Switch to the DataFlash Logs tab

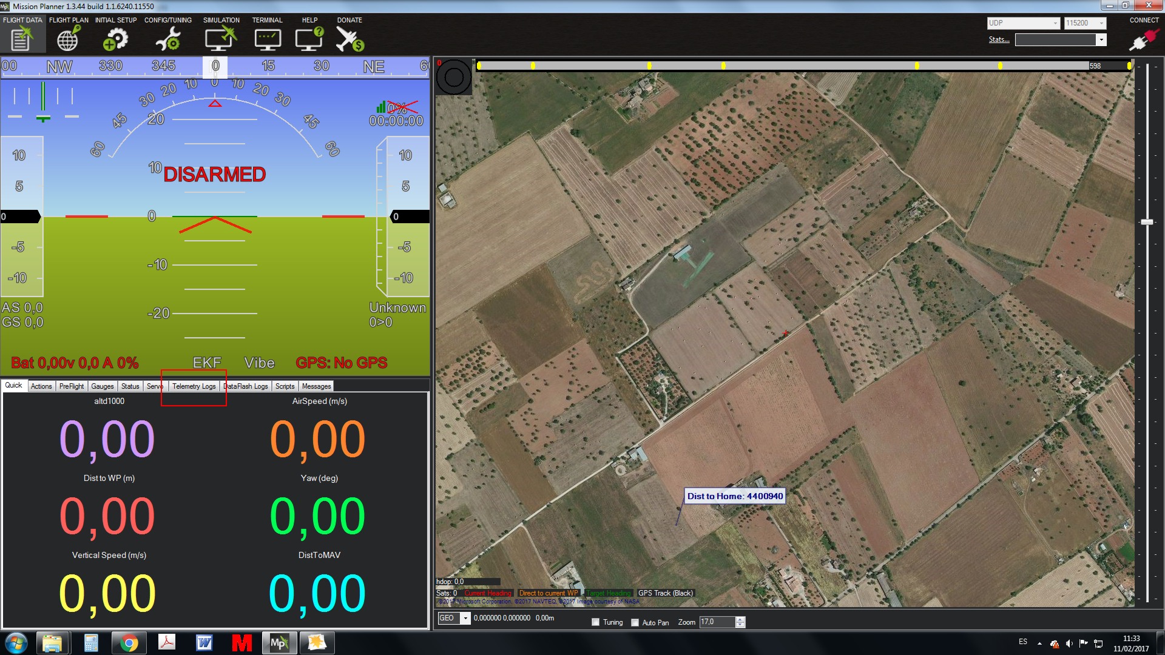pyautogui.click(x=246, y=386)
